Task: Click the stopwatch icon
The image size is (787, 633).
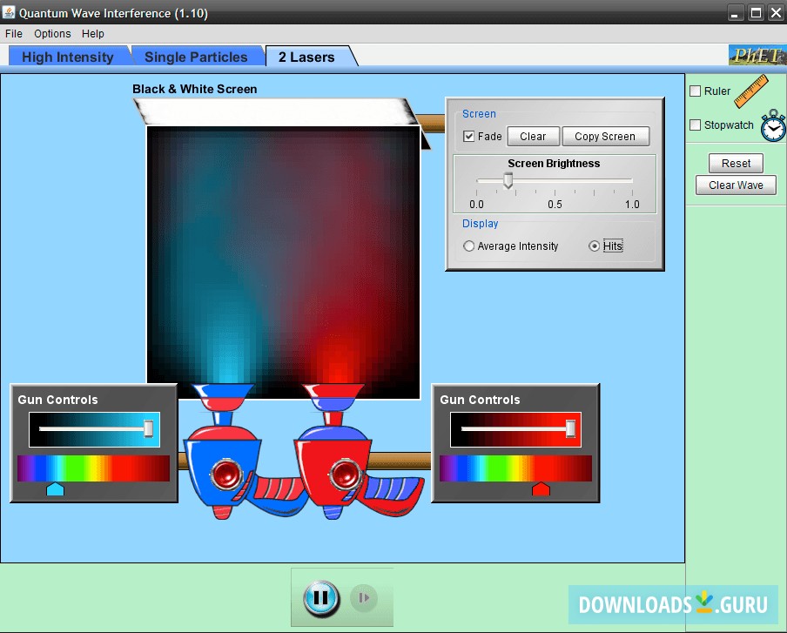Action: [x=772, y=125]
